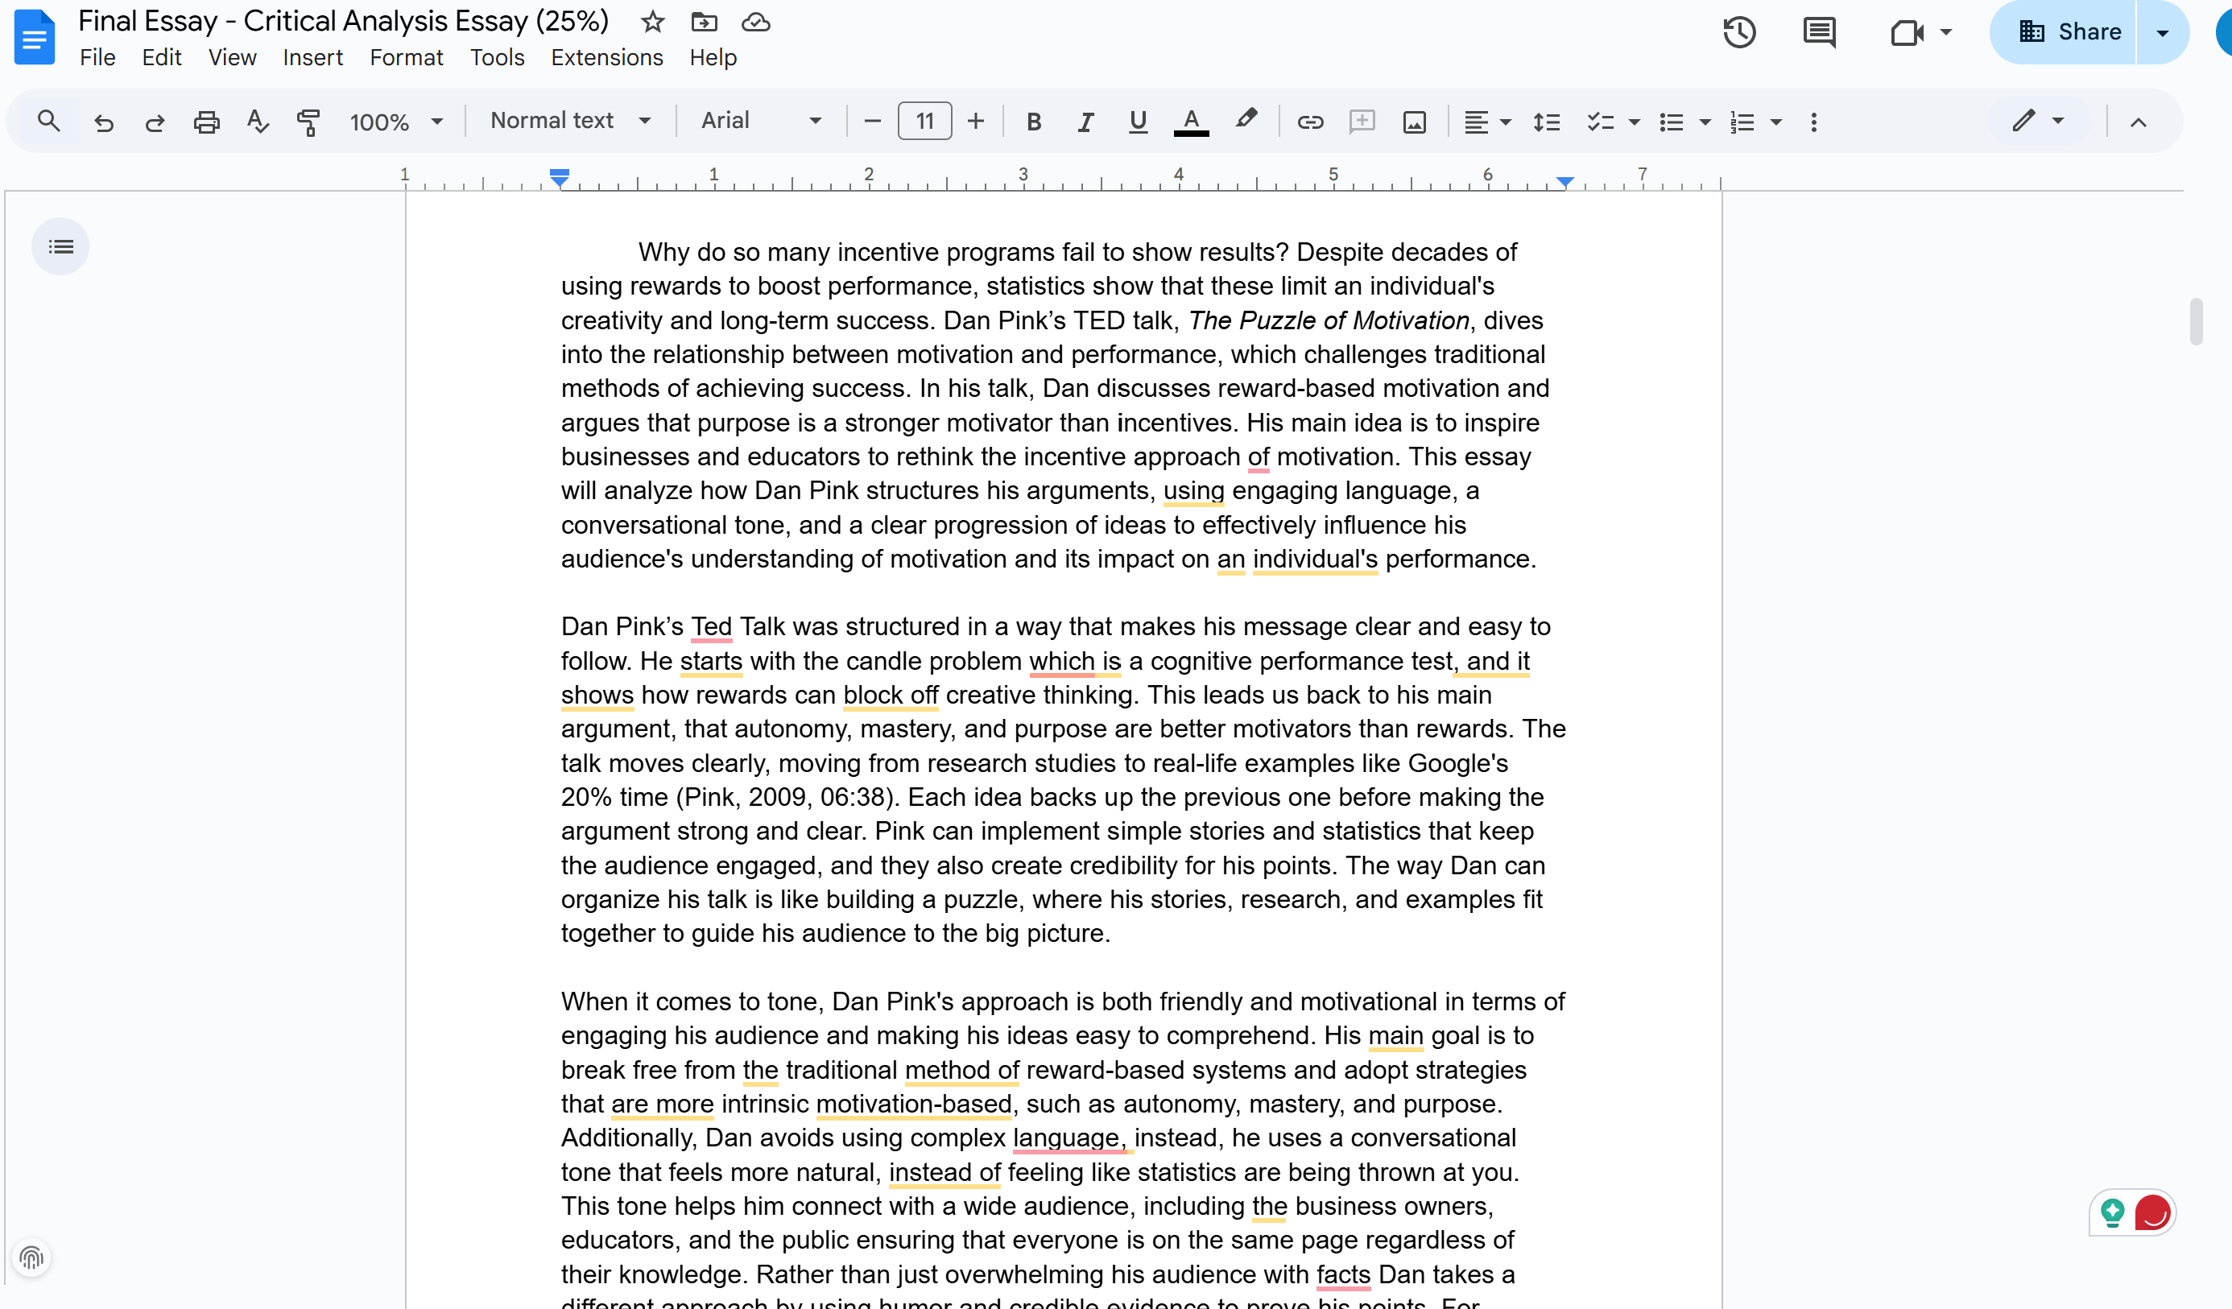
Task: Click the Share button
Action: (2069, 33)
